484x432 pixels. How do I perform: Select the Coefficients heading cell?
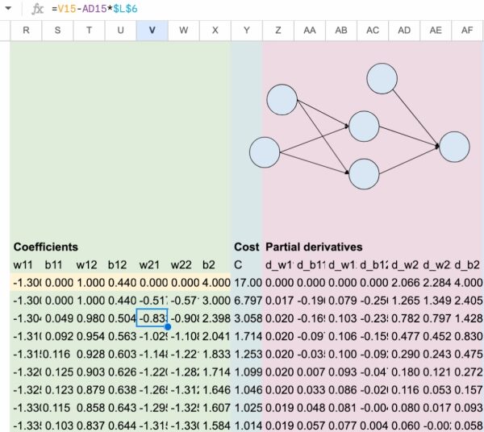point(46,247)
